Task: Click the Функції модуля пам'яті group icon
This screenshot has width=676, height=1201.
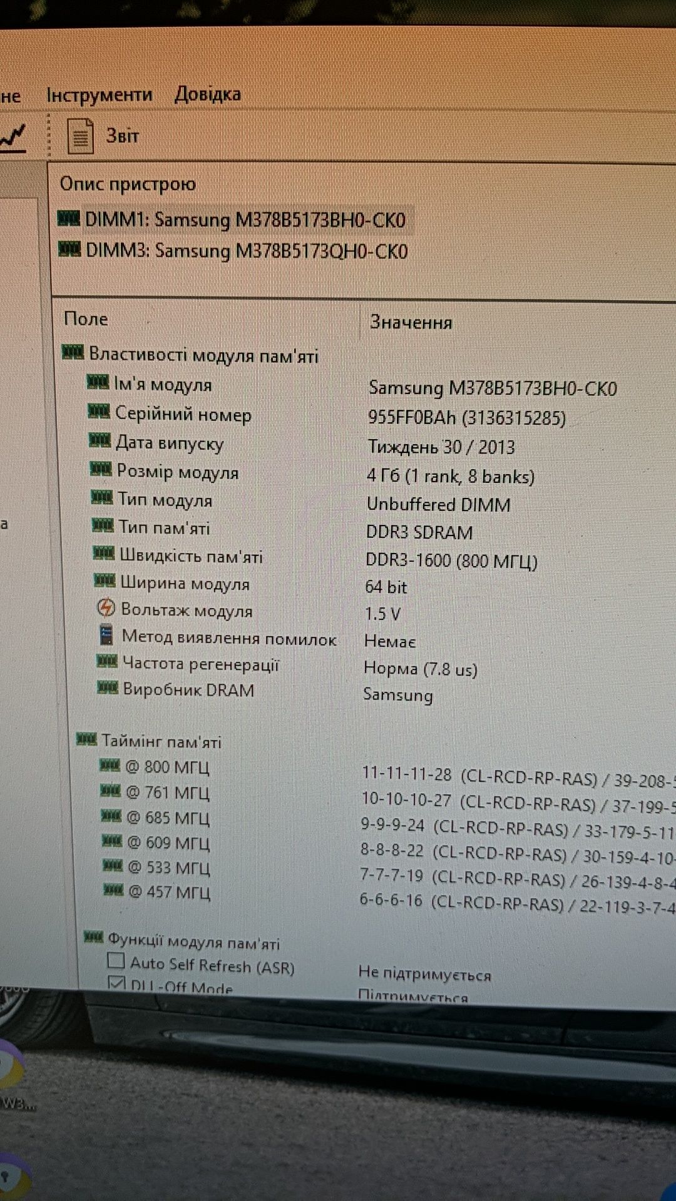Action: 94,936
